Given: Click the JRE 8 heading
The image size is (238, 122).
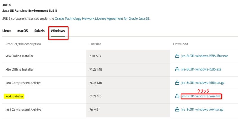Looking at the screenshot, I should pyautogui.click(x=7, y=5).
